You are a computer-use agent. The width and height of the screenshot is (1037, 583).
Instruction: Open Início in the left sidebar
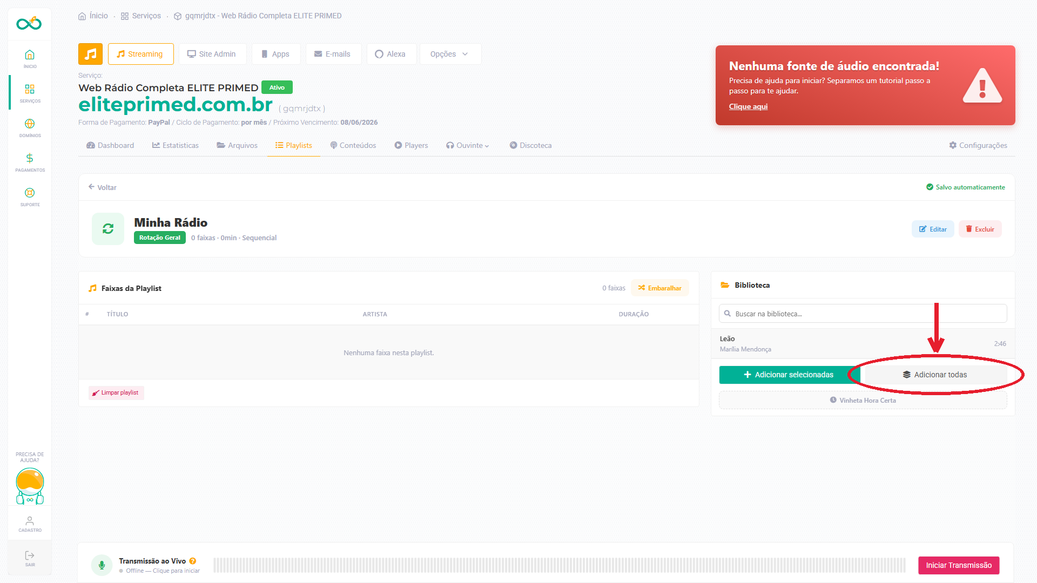click(x=30, y=59)
